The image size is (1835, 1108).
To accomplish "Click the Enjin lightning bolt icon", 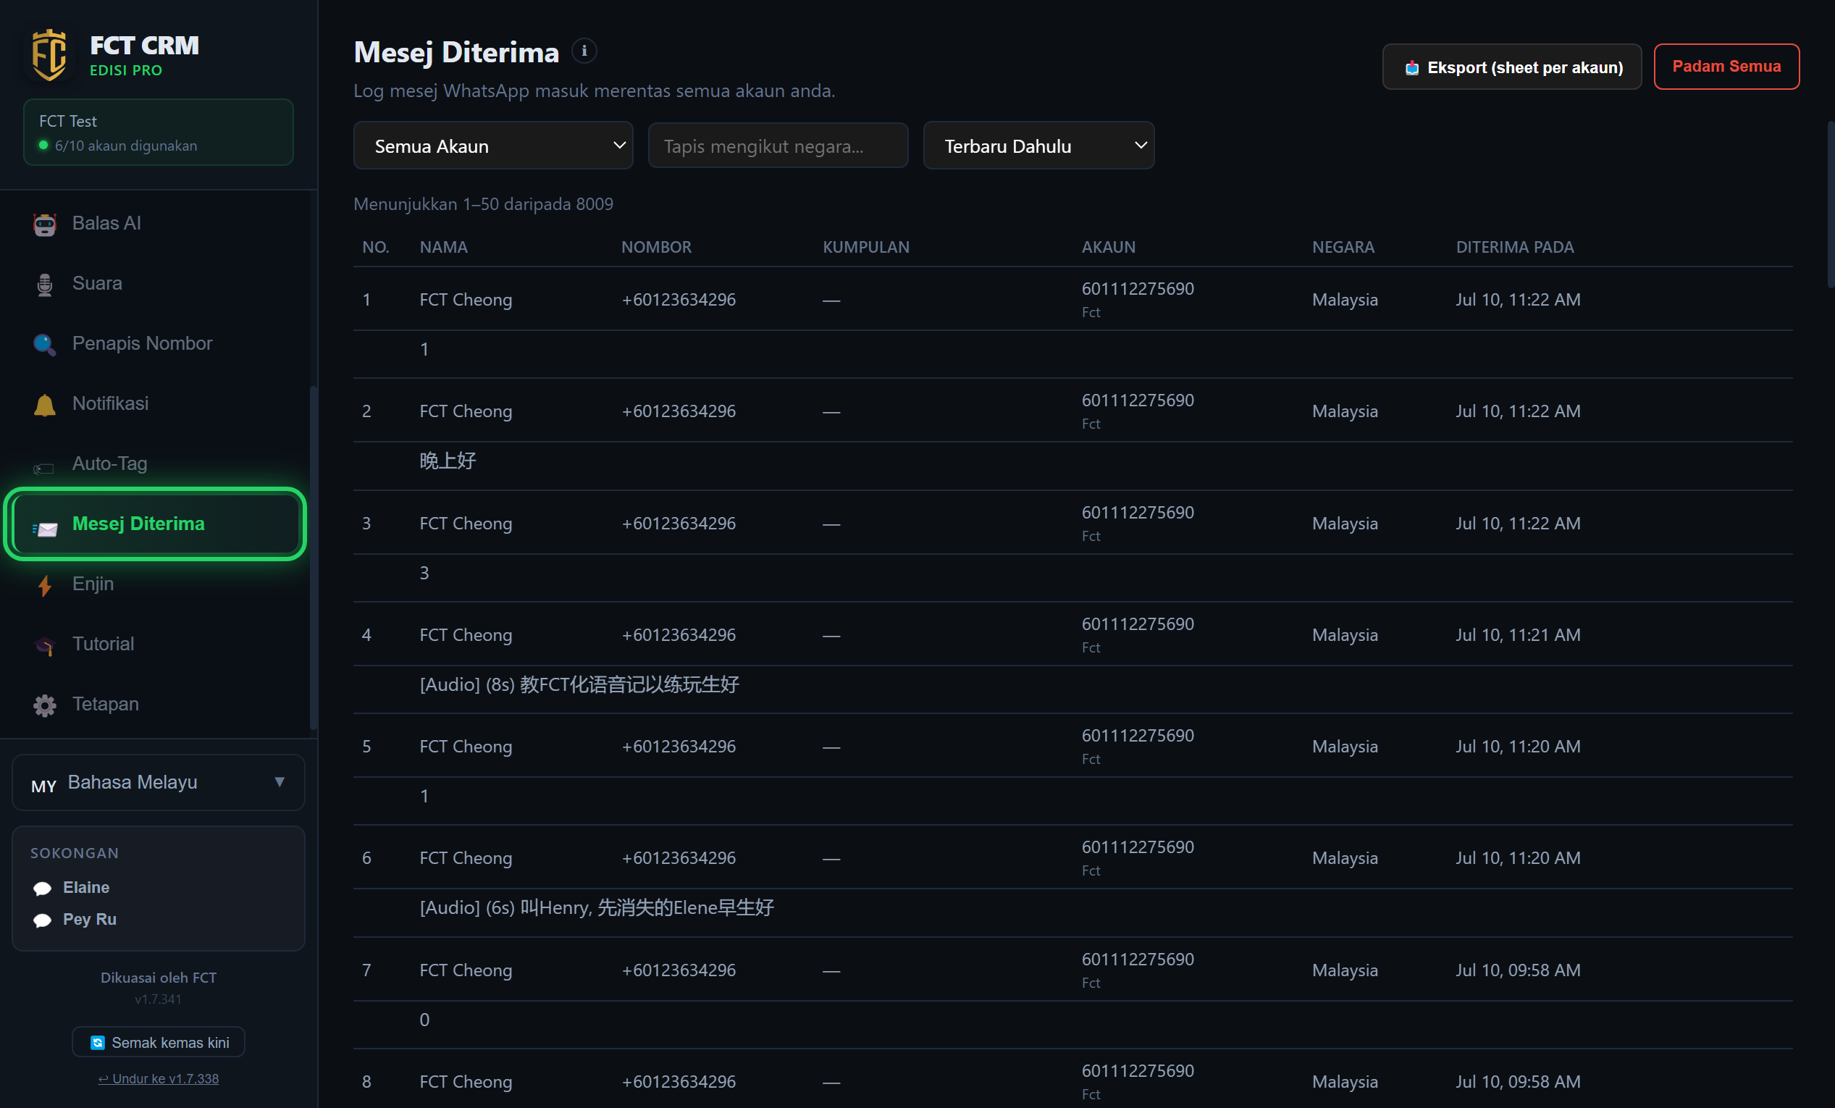I will [45, 585].
